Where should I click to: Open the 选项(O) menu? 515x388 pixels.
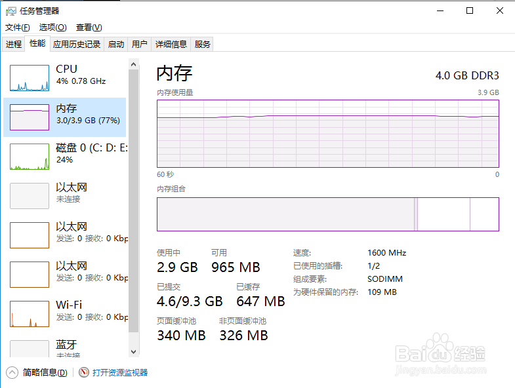[x=53, y=28]
